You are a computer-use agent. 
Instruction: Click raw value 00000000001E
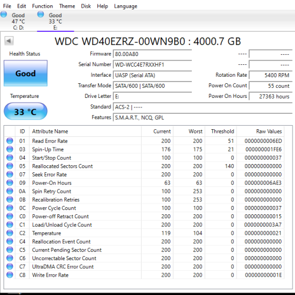click(x=263, y=275)
